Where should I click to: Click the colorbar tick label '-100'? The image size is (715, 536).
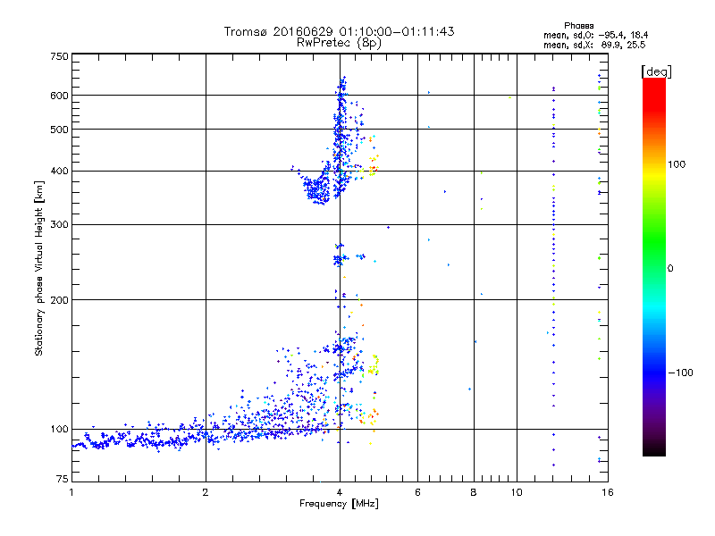click(680, 373)
